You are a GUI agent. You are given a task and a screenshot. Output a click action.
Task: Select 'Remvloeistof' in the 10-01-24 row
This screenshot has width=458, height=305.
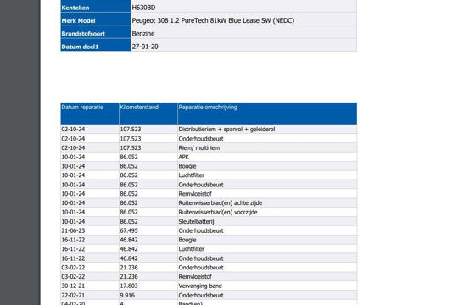(x=195, y=194)
